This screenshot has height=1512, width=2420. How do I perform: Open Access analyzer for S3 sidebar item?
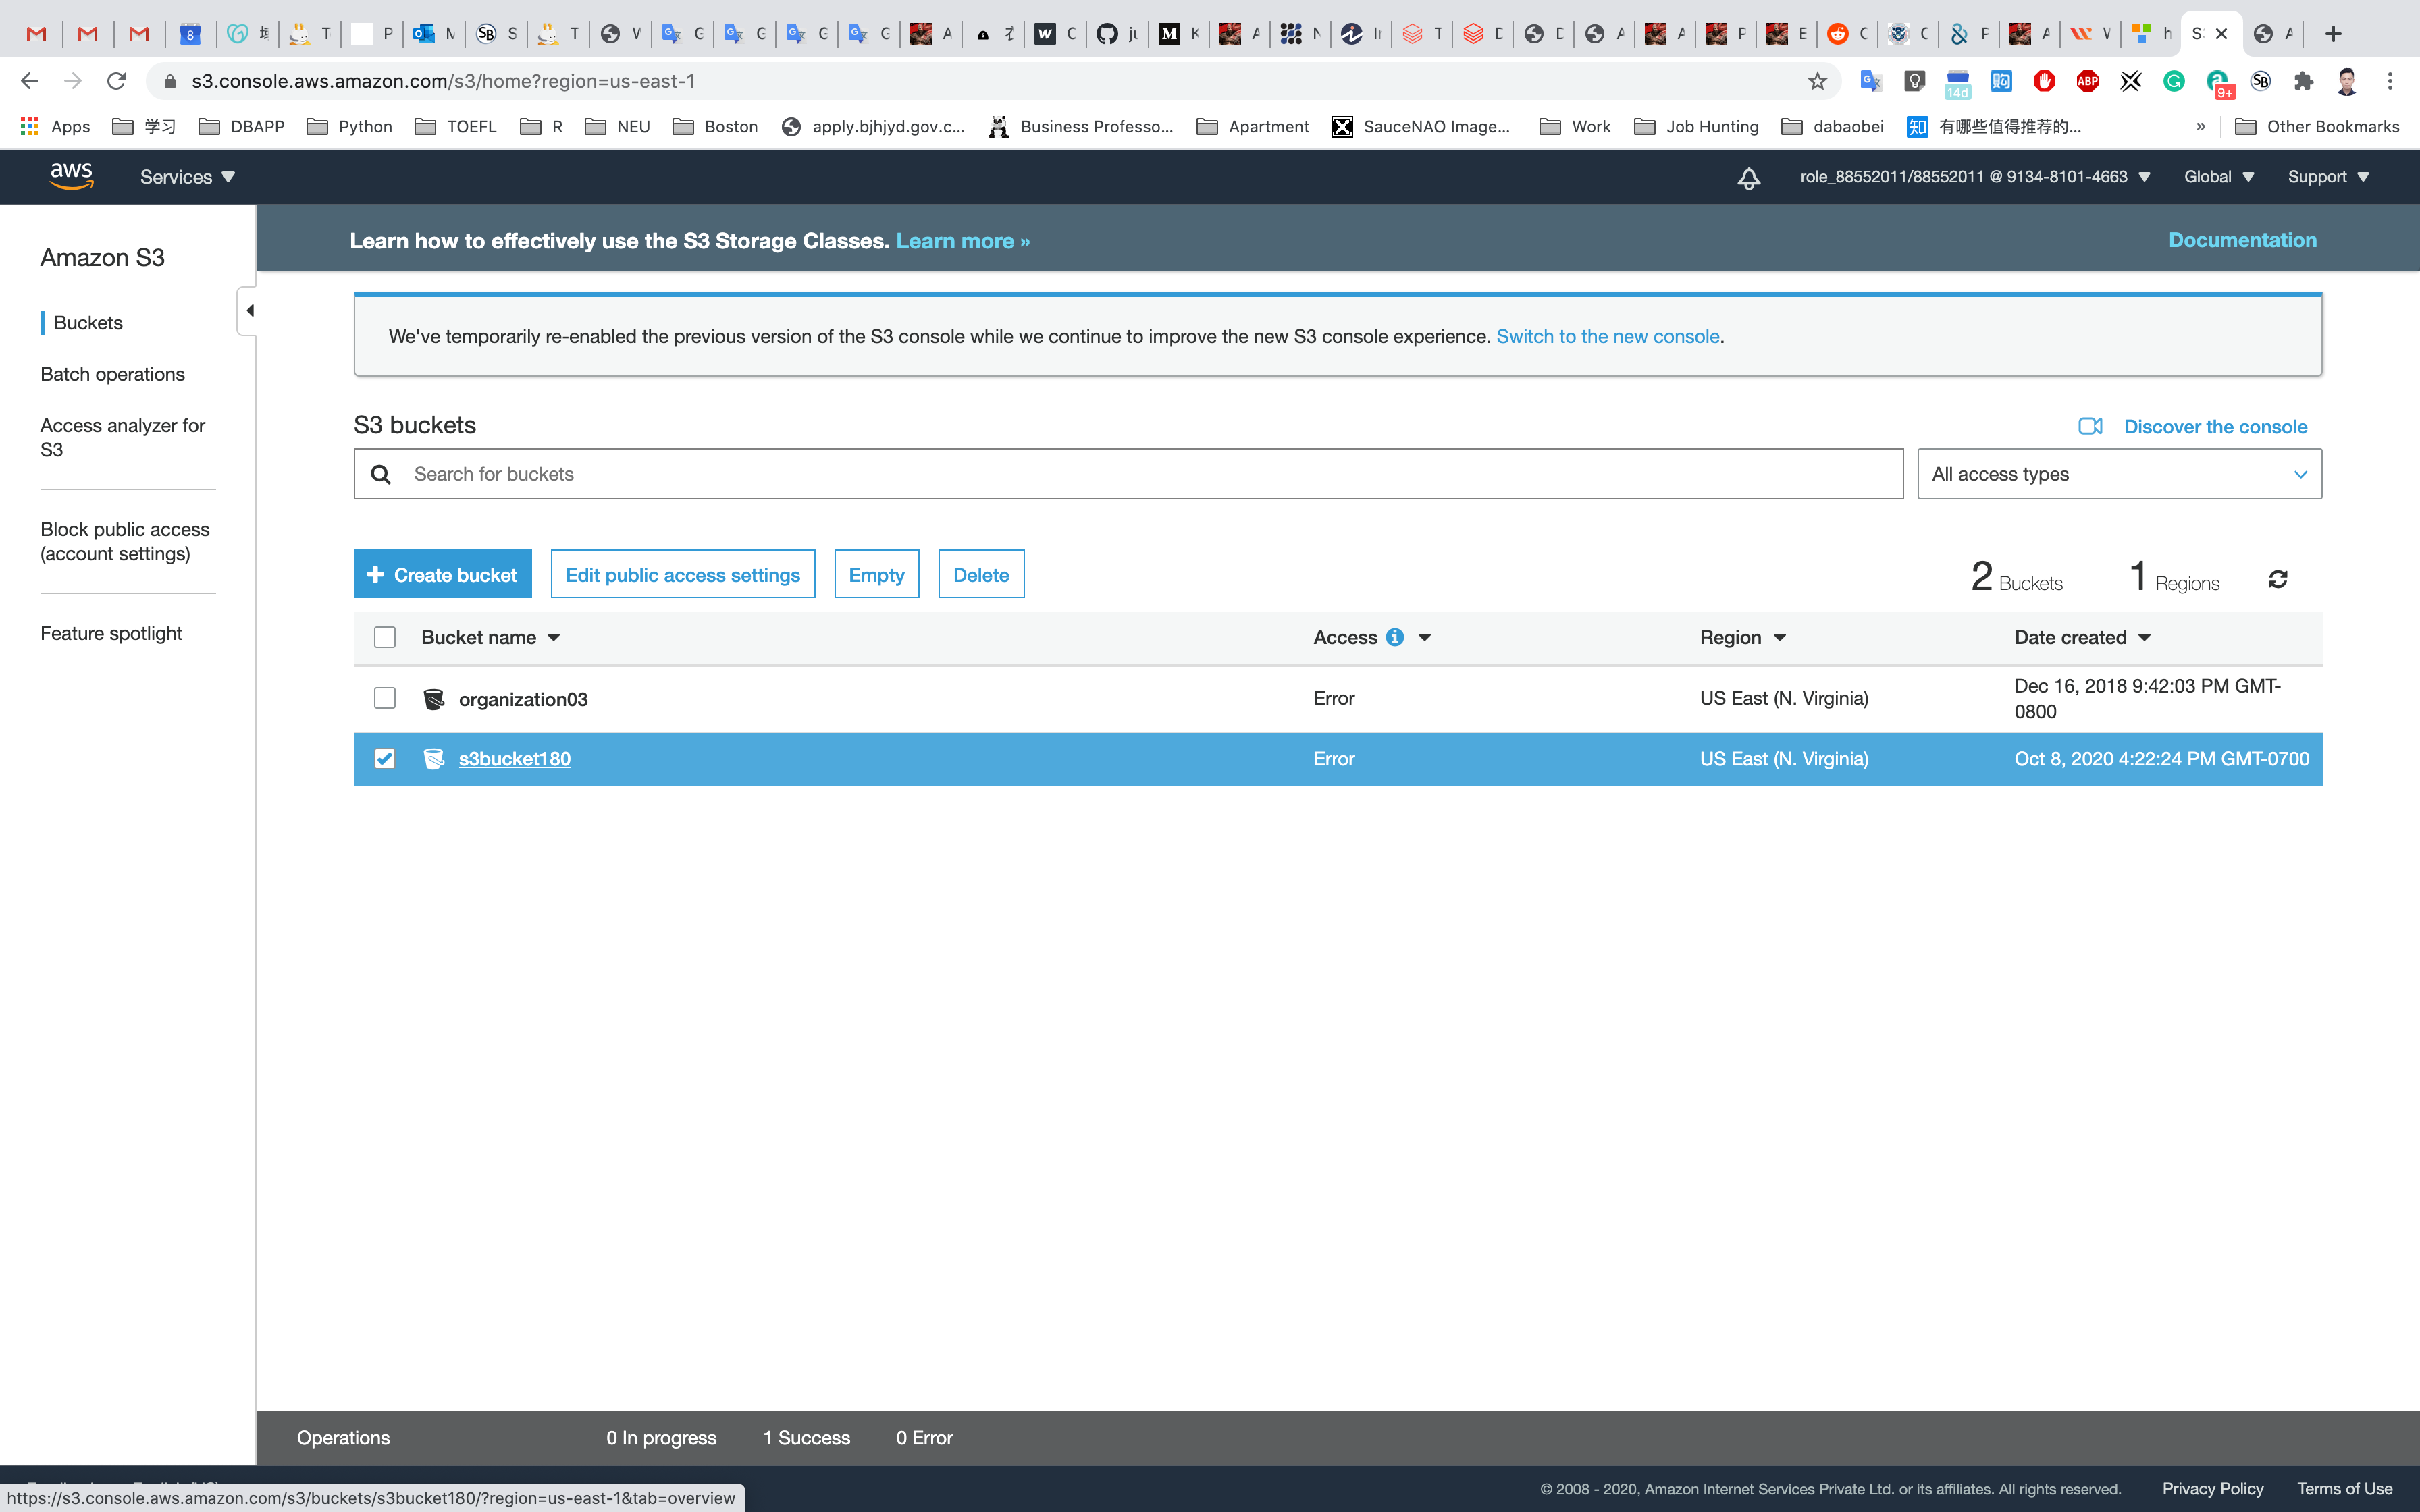click(x=122, y=437)
